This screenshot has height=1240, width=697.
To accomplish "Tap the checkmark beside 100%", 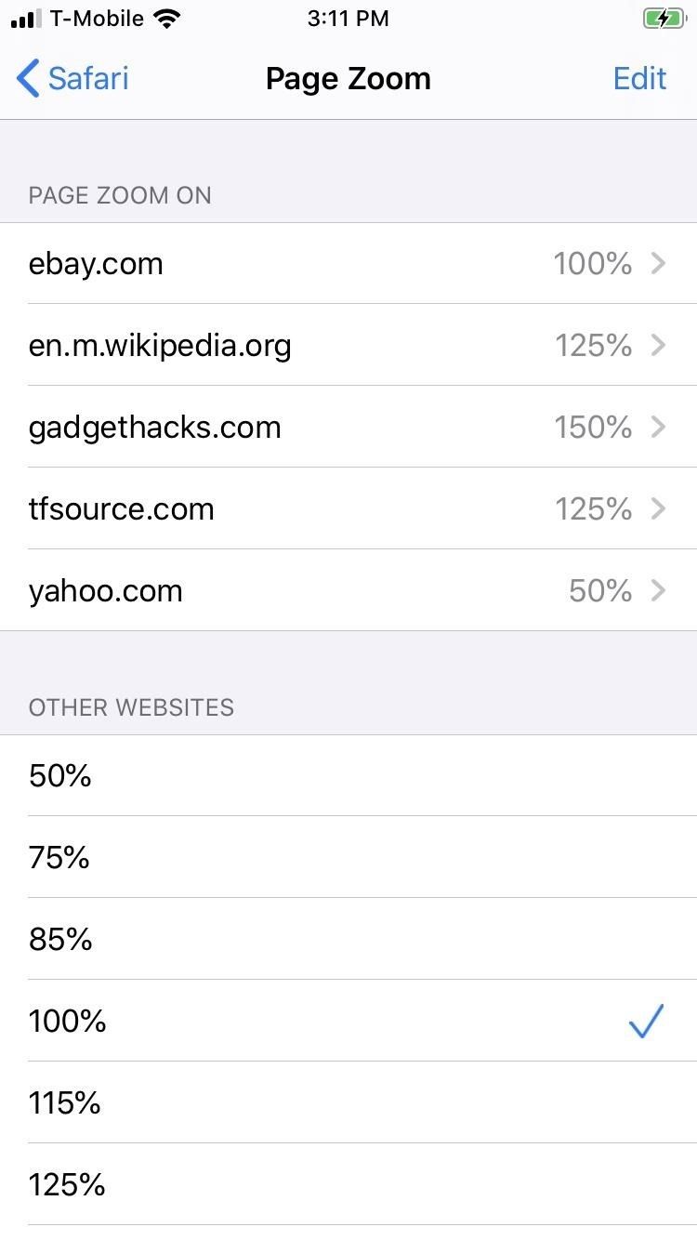I will click(x=645, y=1021).
